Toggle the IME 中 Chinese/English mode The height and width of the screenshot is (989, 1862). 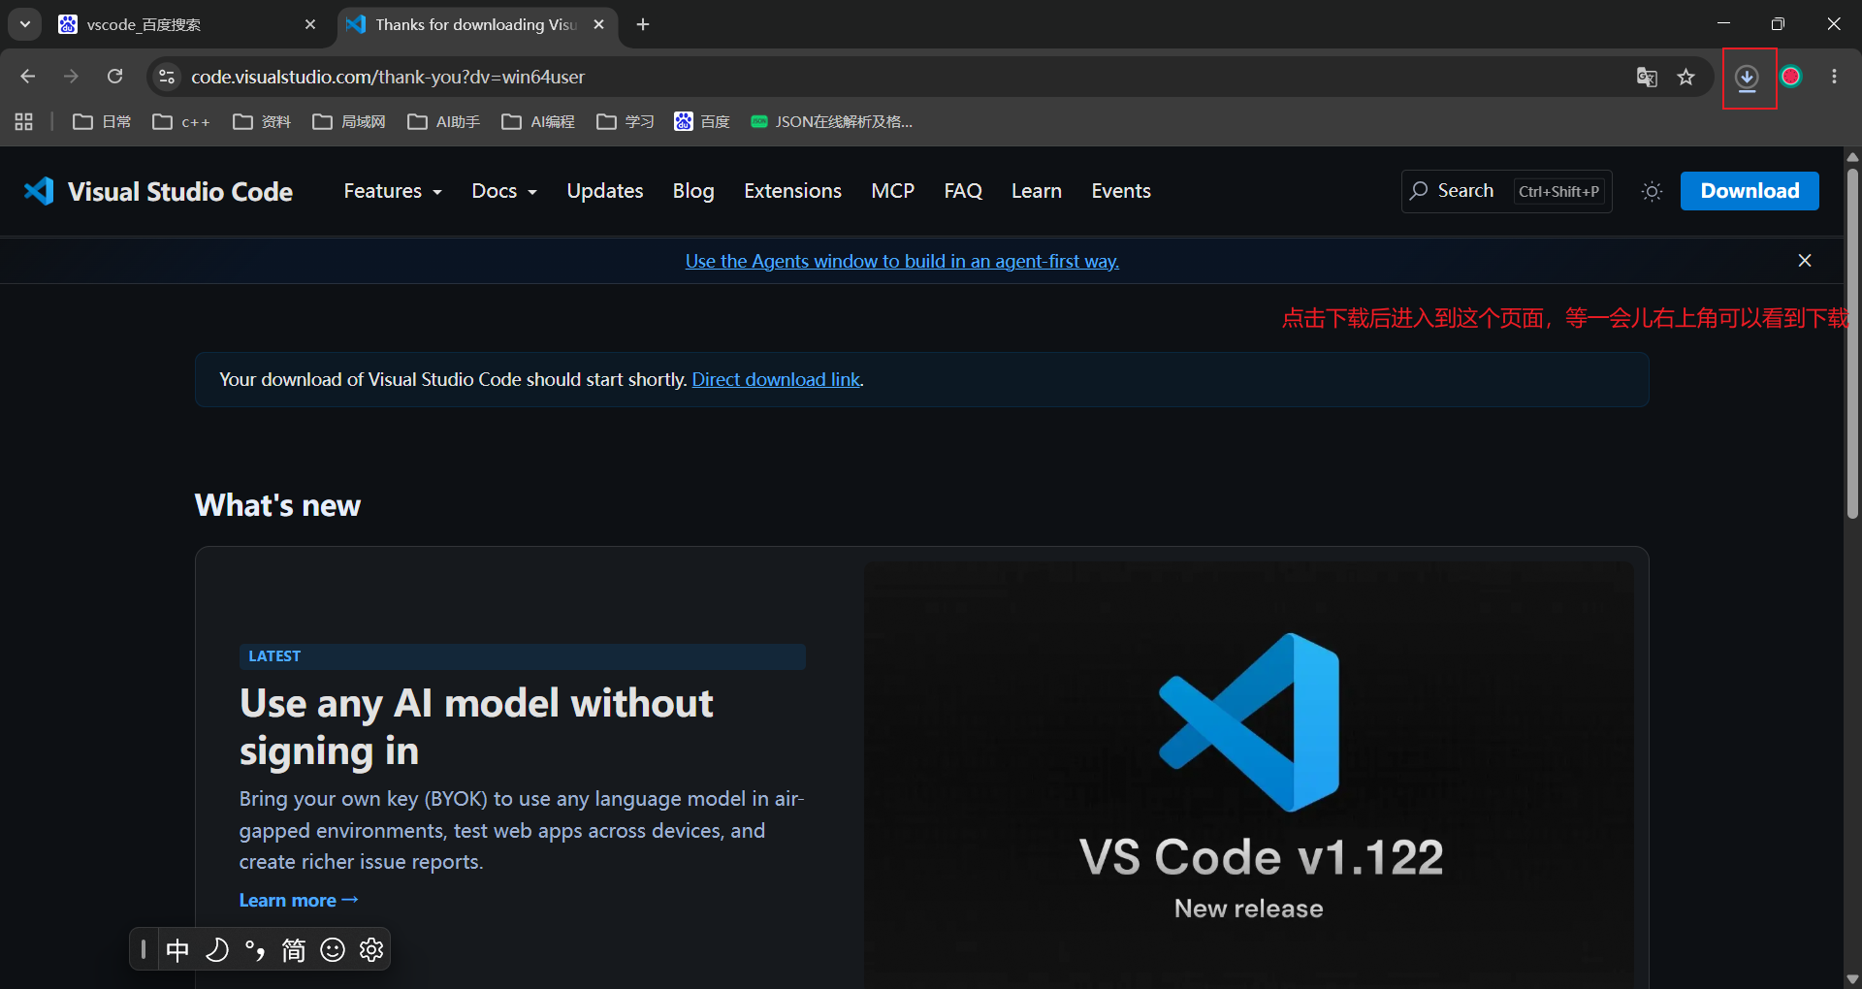[x=177, y=949]
